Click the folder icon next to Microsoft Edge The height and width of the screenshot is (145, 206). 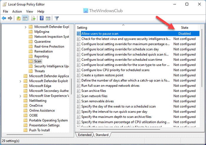pyautogui.click(x=25, y=86)
